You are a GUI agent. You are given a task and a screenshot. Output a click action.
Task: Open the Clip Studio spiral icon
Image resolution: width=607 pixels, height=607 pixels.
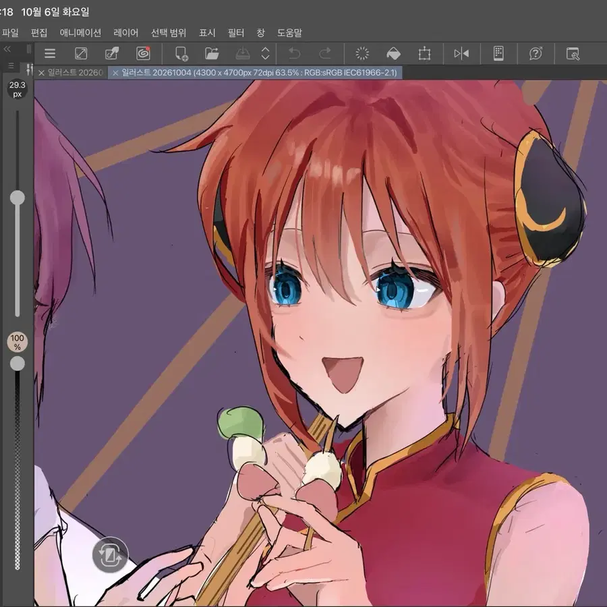(x=143, y=53)
